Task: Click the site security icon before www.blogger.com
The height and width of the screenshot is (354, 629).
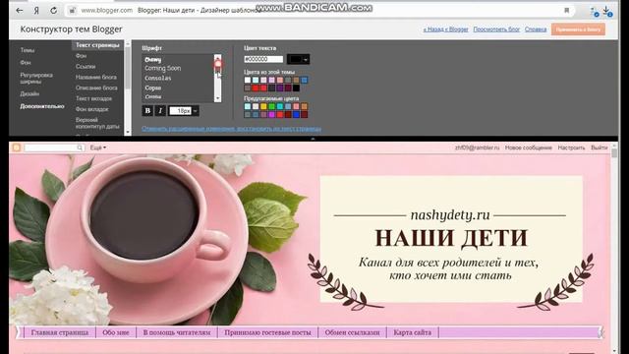Action: pos(72,11)
